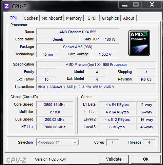
Task: Click the Multiplier value x 18.0
Action: coord(55,112)
